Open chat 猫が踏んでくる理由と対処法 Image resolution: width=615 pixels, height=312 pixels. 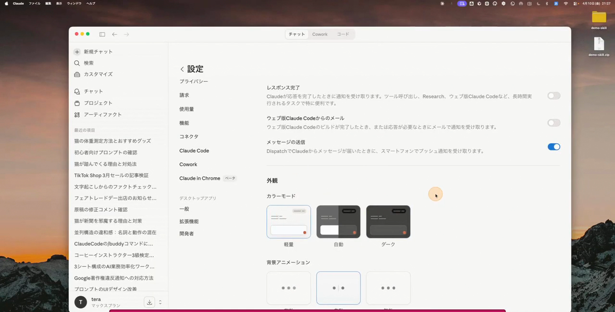pos(105,164)
